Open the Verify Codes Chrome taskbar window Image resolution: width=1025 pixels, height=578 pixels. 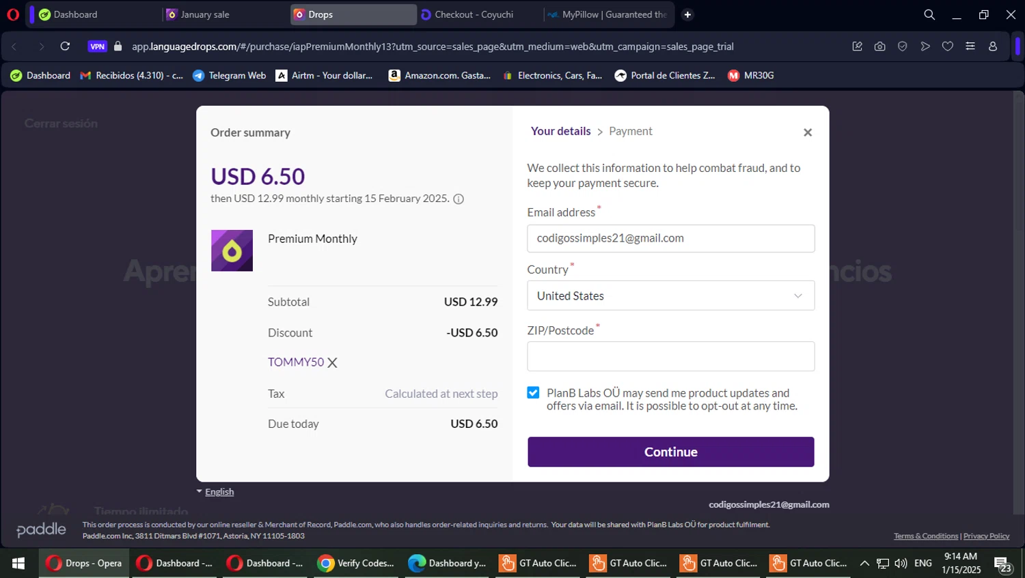point(357,563)
